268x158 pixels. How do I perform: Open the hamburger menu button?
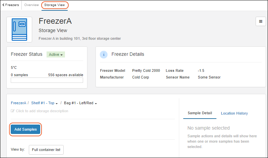tap(261, 21)
